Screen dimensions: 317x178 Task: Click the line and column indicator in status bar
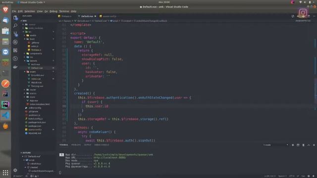(x=270, y=176)
